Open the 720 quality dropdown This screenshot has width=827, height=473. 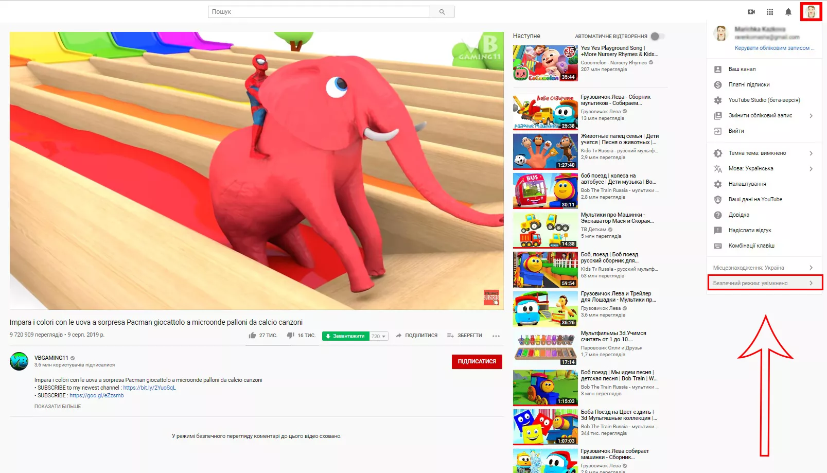click(379, 336)
